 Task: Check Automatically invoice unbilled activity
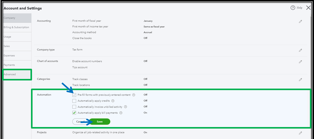coord(74,107)
